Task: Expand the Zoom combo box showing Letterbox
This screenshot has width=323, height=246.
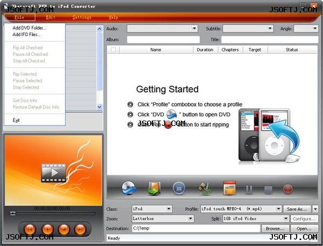Action: coord(191,219)
